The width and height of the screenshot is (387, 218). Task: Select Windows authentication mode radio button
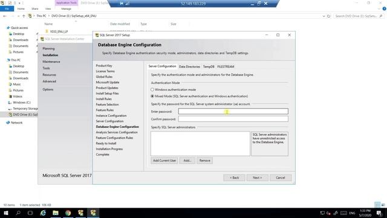click(x=152, y=90)
